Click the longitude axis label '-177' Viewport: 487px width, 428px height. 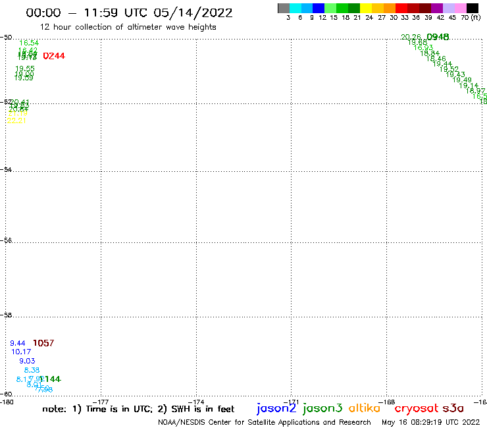tap(101, 402)
